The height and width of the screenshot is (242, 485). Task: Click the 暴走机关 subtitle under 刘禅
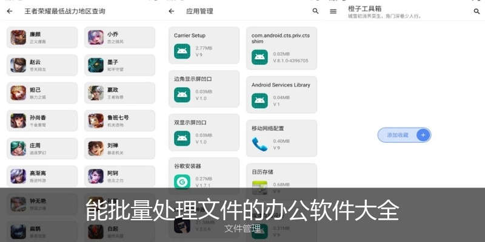(x=115, y=153)
